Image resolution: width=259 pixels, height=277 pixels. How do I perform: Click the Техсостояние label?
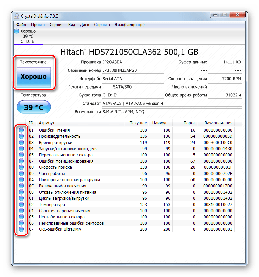pos(33,62)
